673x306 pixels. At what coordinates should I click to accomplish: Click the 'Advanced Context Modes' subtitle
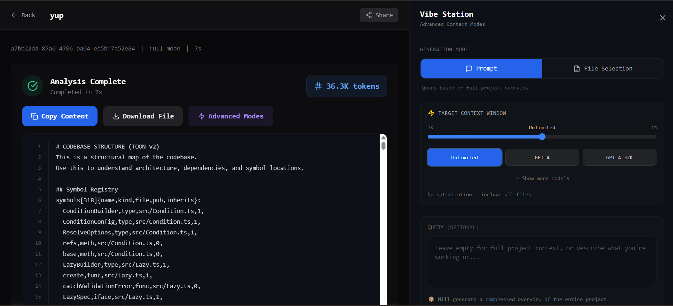[x=452, y=24]
